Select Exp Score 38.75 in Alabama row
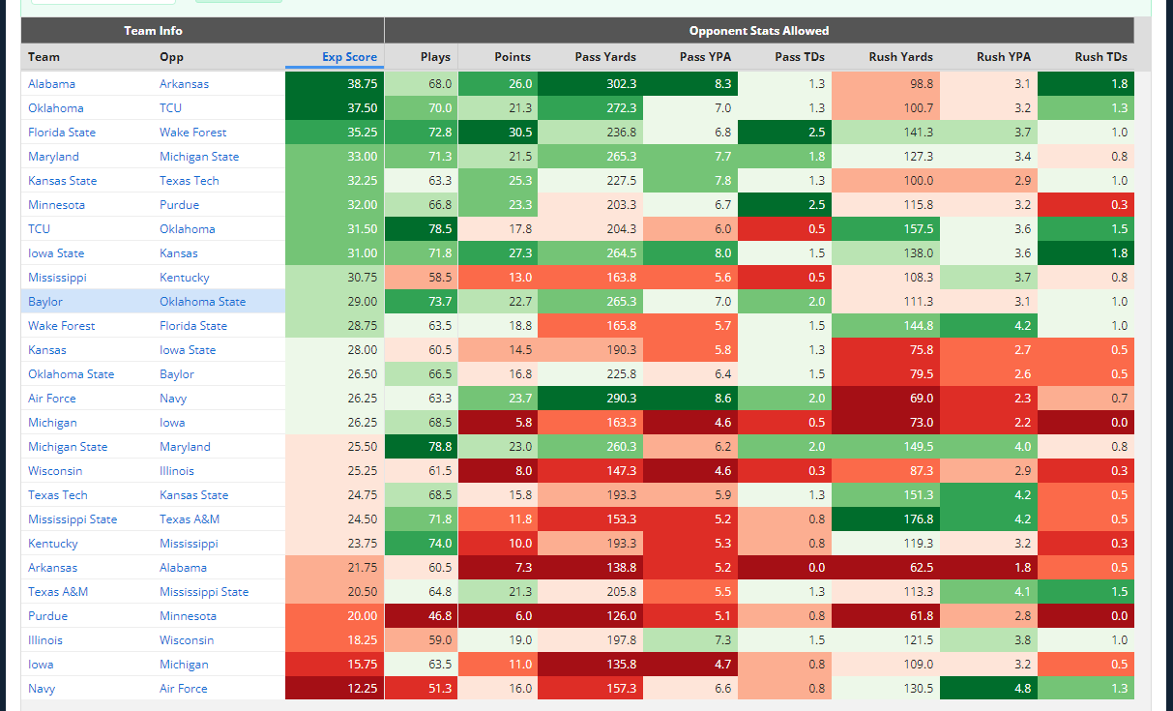 coord(335,84)
